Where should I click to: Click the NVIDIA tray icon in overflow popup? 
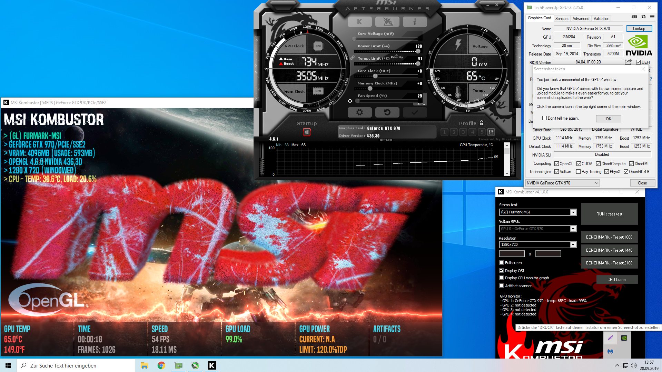point(624,338)
